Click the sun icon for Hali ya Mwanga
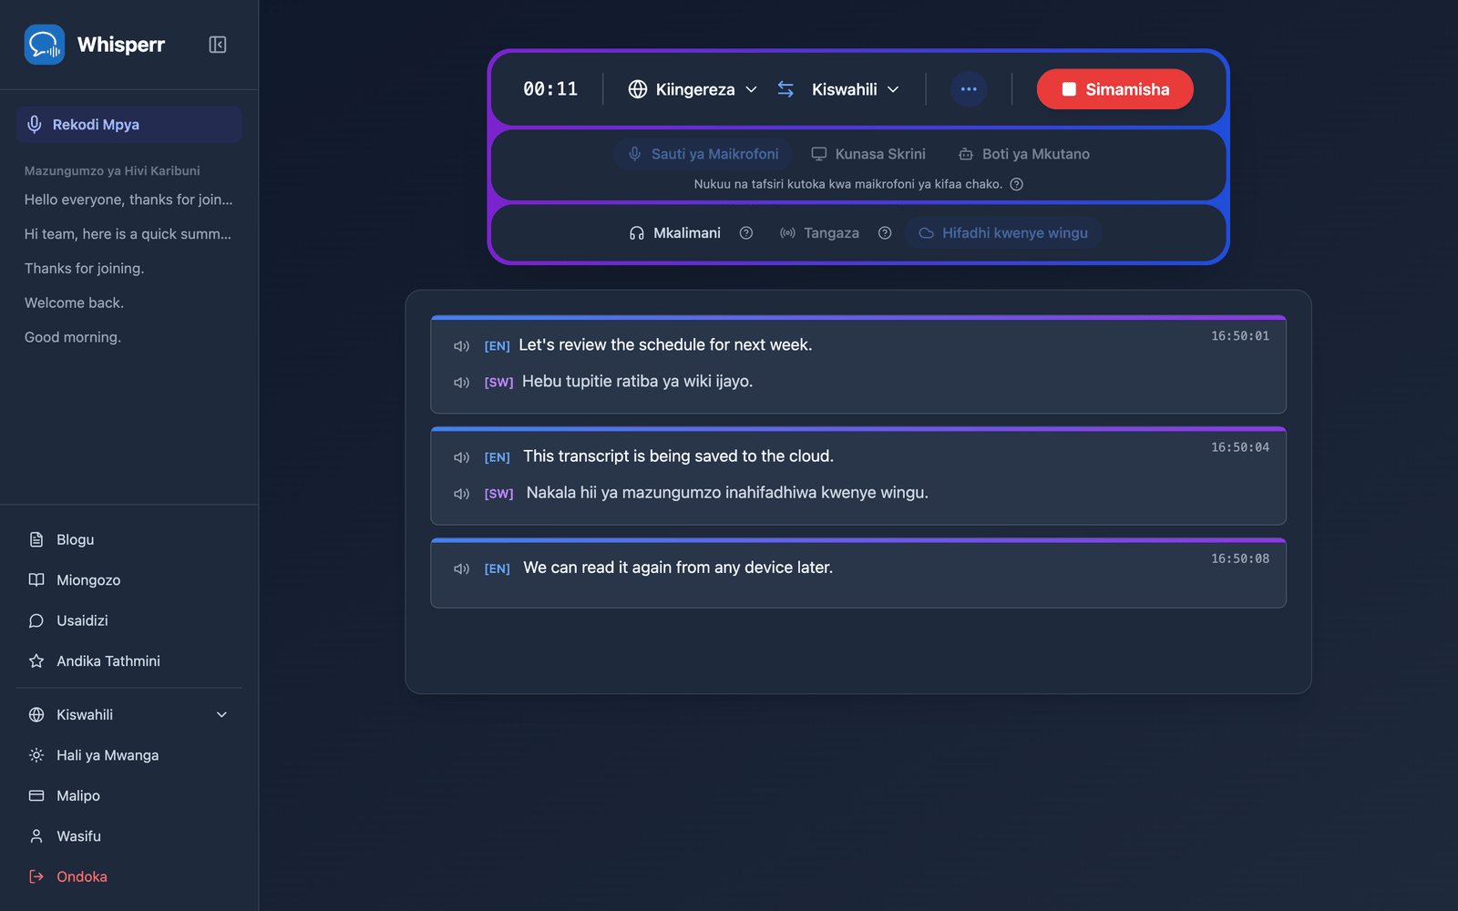Screen dimensions: 1458x911 pyautogui.click(x=36, y=755)
